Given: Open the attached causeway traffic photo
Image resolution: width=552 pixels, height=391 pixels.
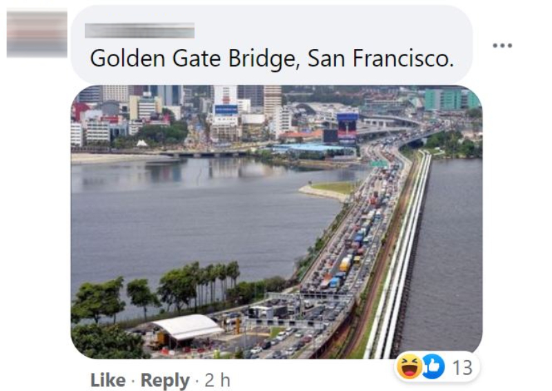Looking at the screenshot, I should (277, 222).
